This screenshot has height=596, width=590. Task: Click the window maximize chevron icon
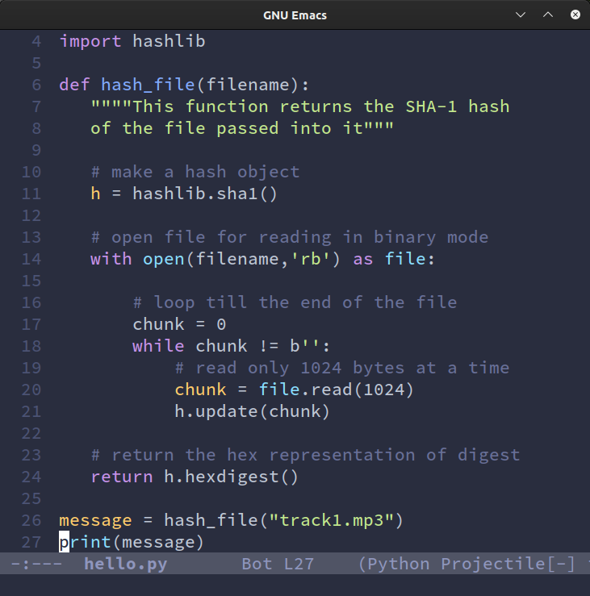(548, 15)
